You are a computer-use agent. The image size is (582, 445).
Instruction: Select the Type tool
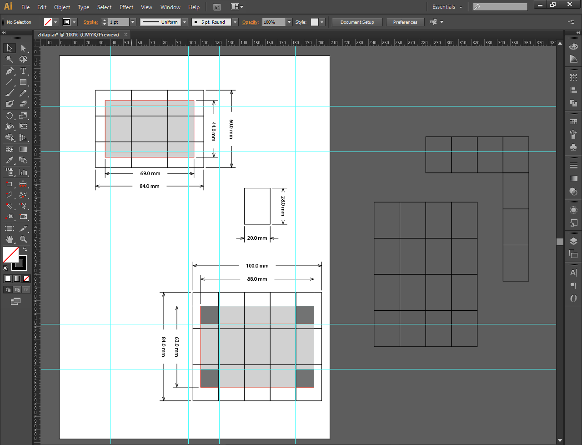23,71
